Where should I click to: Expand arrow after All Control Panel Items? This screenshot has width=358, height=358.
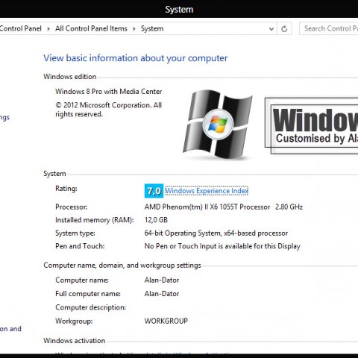point(134,29)
